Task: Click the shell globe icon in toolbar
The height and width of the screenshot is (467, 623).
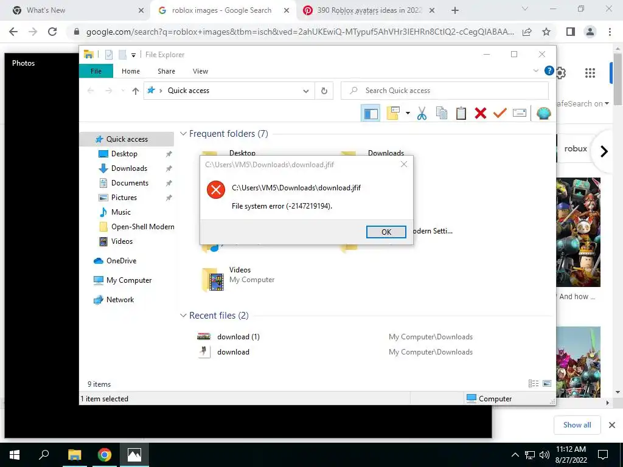Action: [543, 113]
